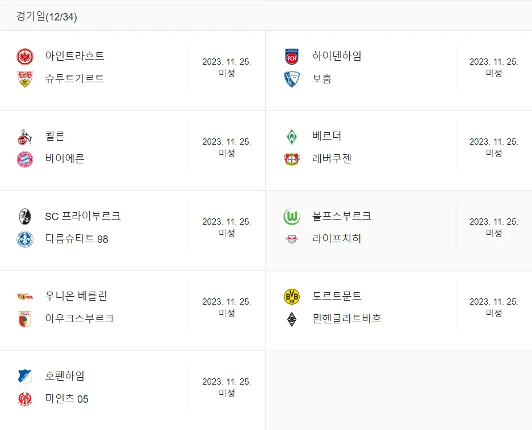Screen dimensions: 532x430
Task: Open the 호펜하임 vs 마인츠 05 match date
Action: [227, 387]
